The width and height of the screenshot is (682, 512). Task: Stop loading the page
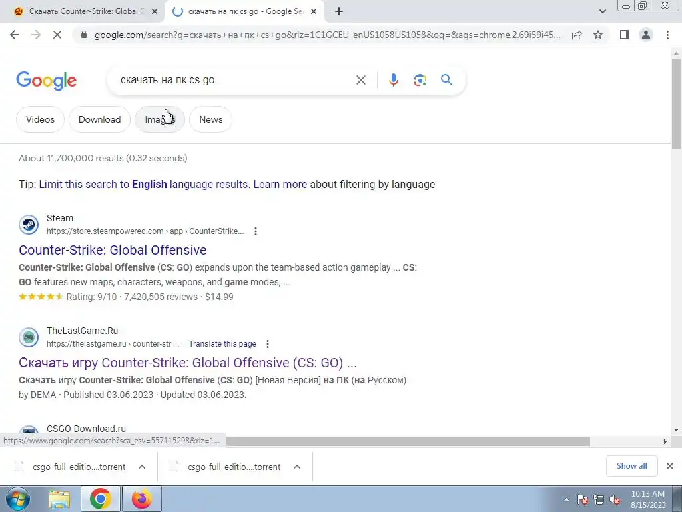tap(57, 35)
